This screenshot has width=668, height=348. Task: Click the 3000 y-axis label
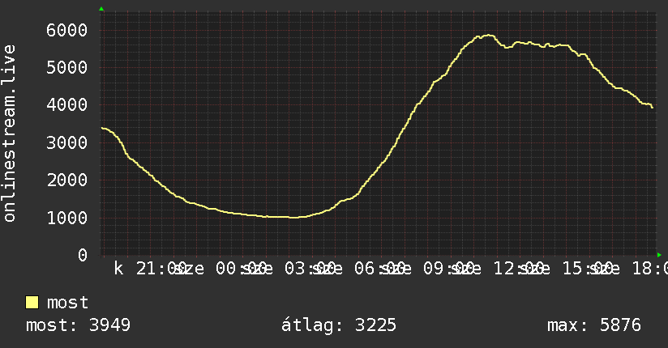[67, 142]
